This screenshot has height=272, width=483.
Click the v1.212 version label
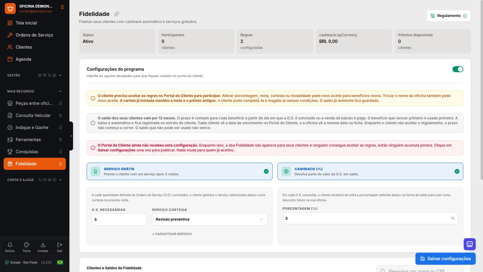[46, 262]
